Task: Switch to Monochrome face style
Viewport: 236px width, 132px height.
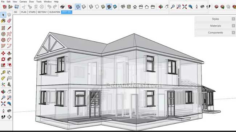Action: pos(115,7)
